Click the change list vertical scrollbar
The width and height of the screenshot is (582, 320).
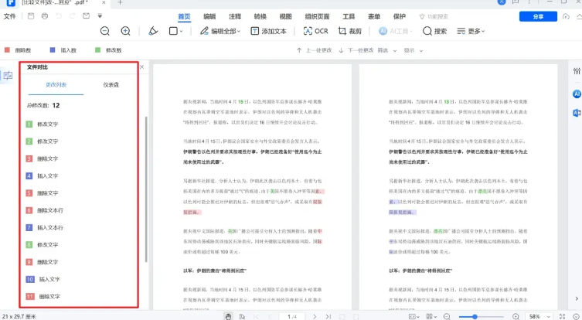(x=146, y=189)
